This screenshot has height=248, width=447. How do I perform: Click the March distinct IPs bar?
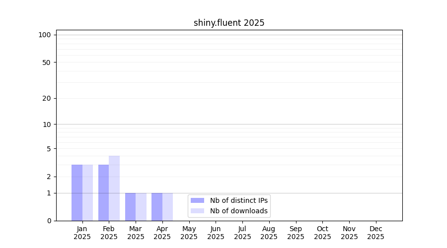pos(130,207)
